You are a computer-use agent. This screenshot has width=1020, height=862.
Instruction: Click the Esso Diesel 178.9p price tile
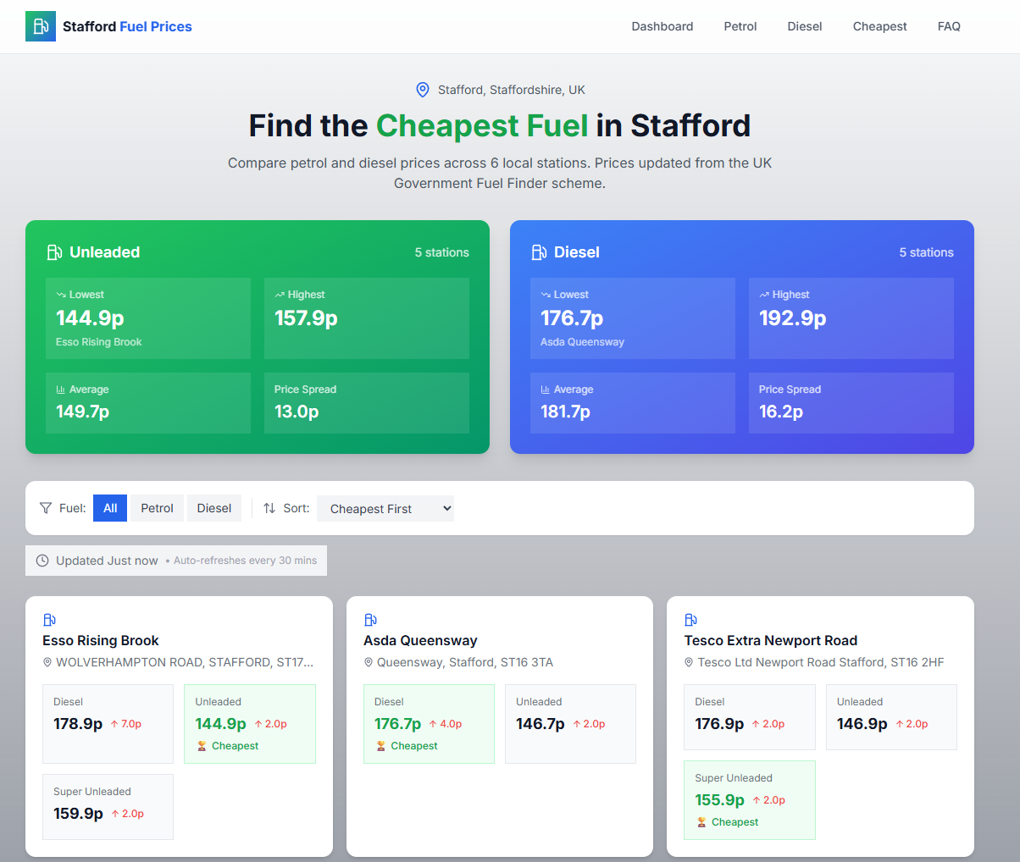[x=108, y=724]
